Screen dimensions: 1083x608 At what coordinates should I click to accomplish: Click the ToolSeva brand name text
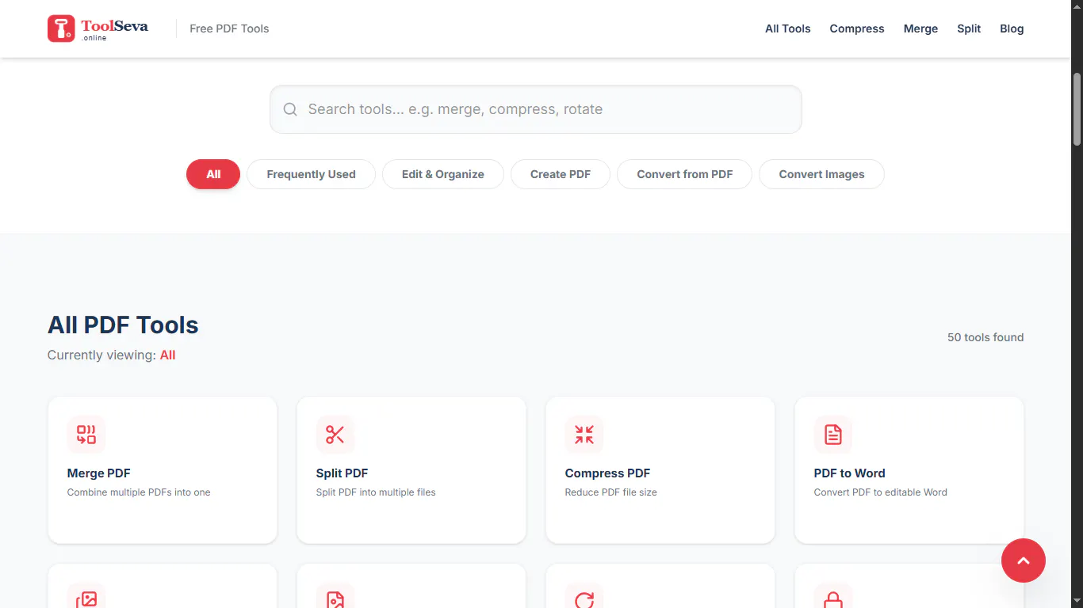(114, 26)
